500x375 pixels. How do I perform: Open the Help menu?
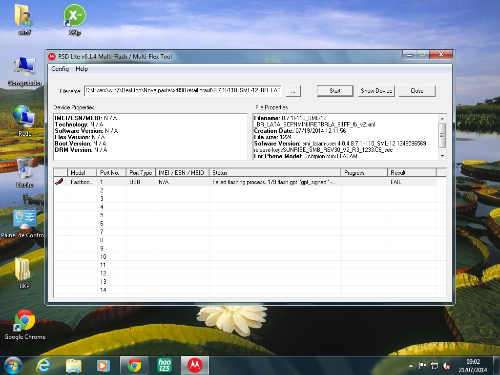[82, 69]
